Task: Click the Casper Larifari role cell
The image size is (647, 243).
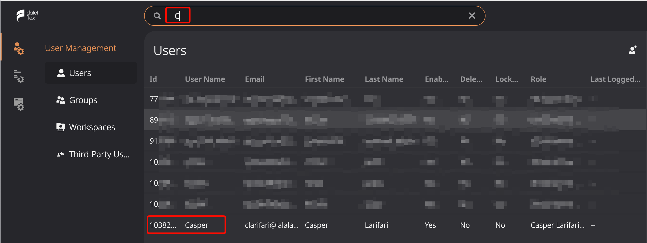Action: pyautogui.click(x=558, y=225)
